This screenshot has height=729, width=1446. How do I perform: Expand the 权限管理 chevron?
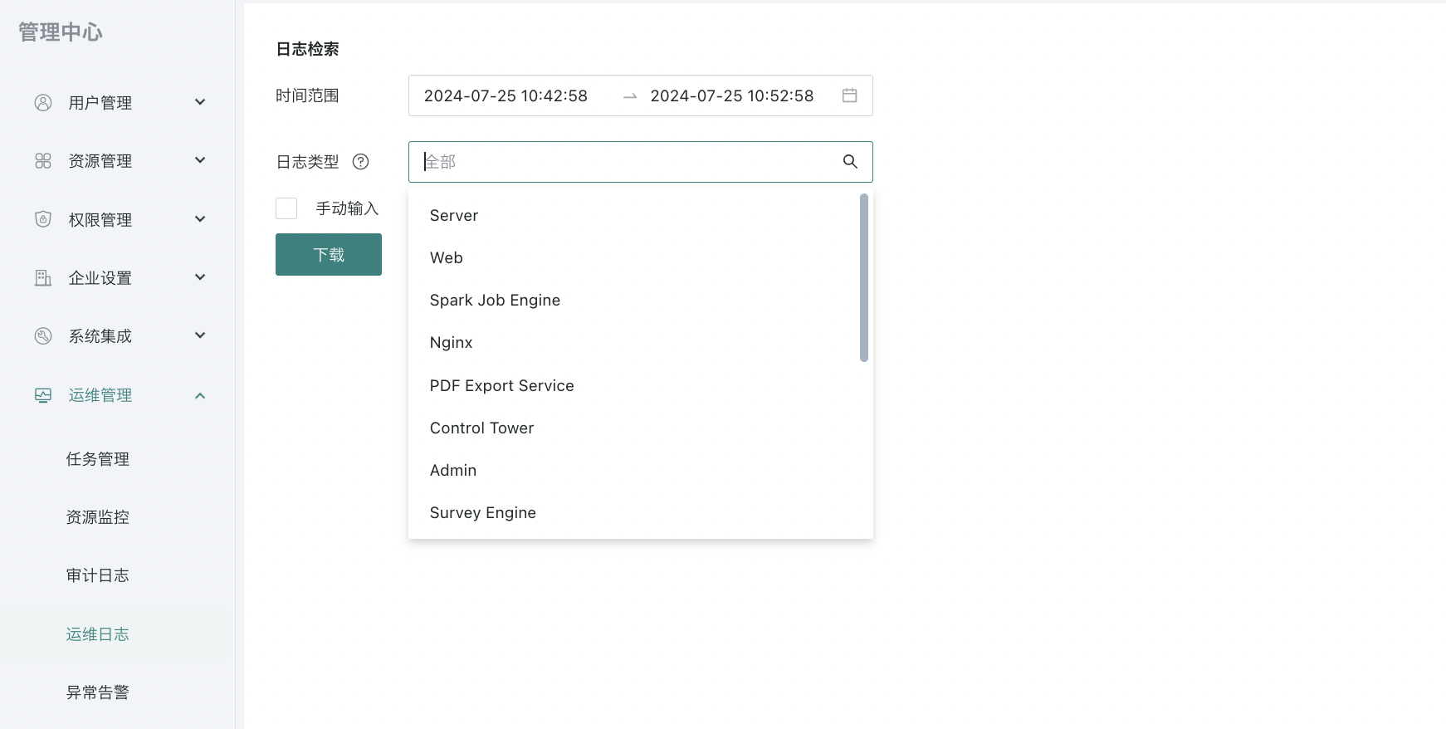click(x=200, y=219)
